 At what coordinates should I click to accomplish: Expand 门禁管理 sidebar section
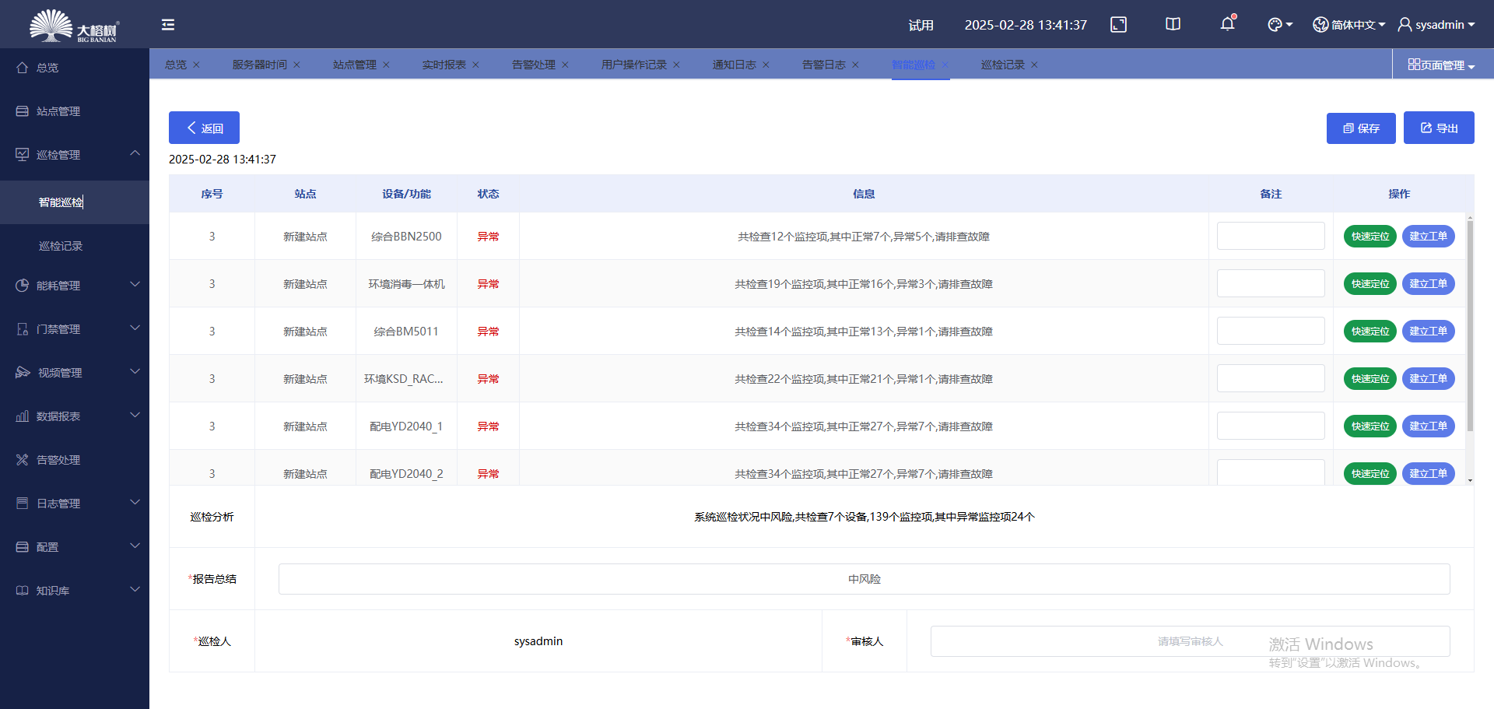pyautogui.click(x=75, y=329)
